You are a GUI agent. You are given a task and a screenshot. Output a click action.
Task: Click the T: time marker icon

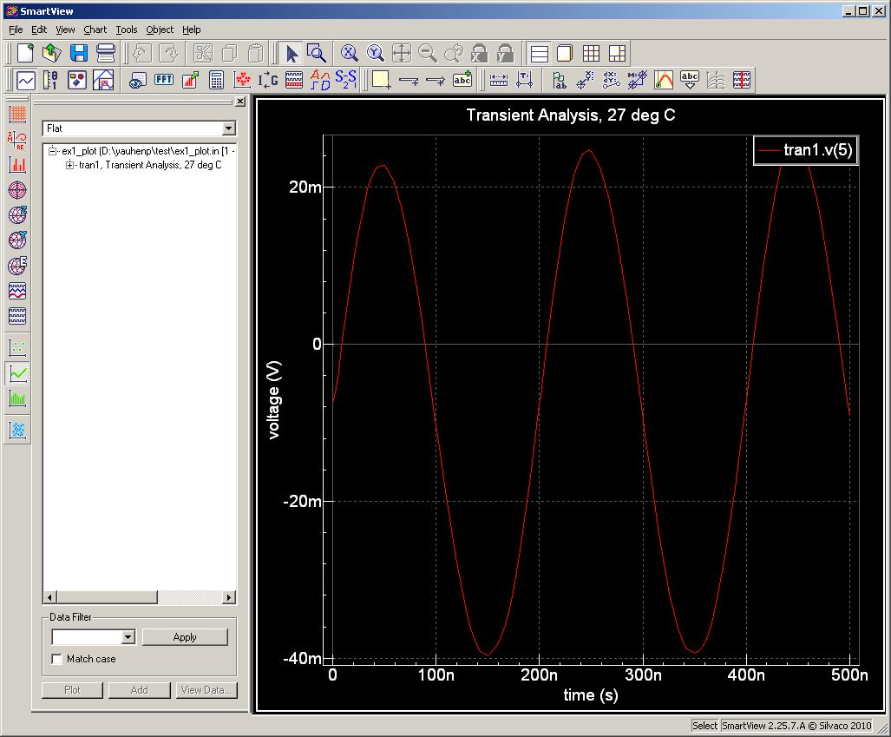525,80
